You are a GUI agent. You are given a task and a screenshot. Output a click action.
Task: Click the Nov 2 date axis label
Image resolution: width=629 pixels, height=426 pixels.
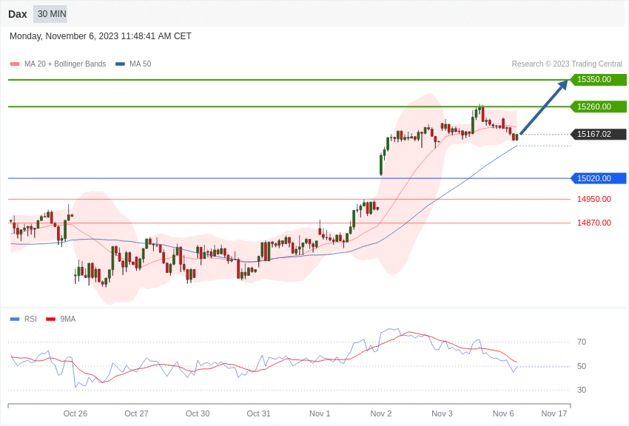pyautogui.click(x=381, y=413)
